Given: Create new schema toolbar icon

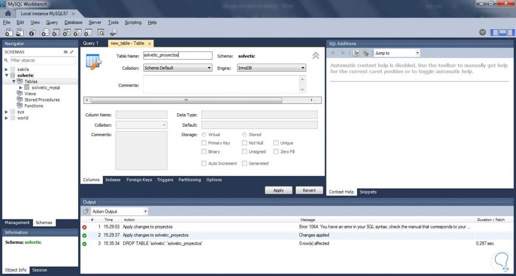Looking at the screenshot, I should (x=45, y=32).
